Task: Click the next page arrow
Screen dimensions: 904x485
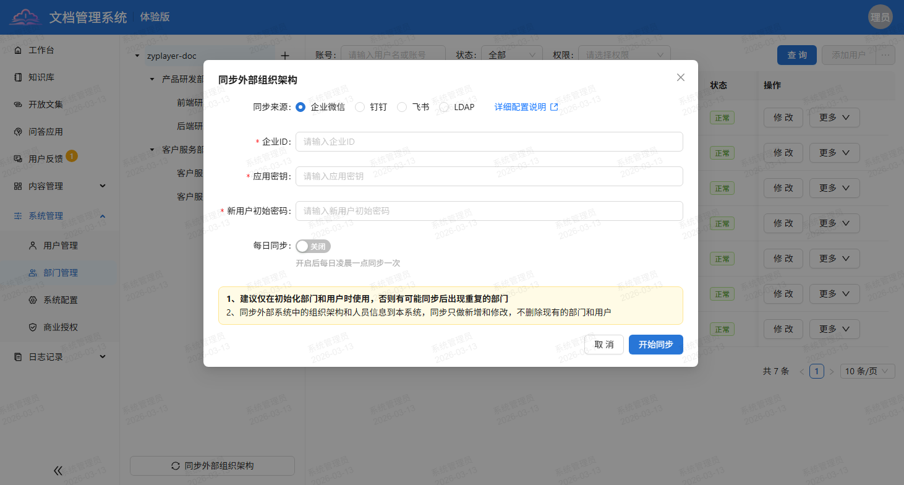Action: coord(832,371)
